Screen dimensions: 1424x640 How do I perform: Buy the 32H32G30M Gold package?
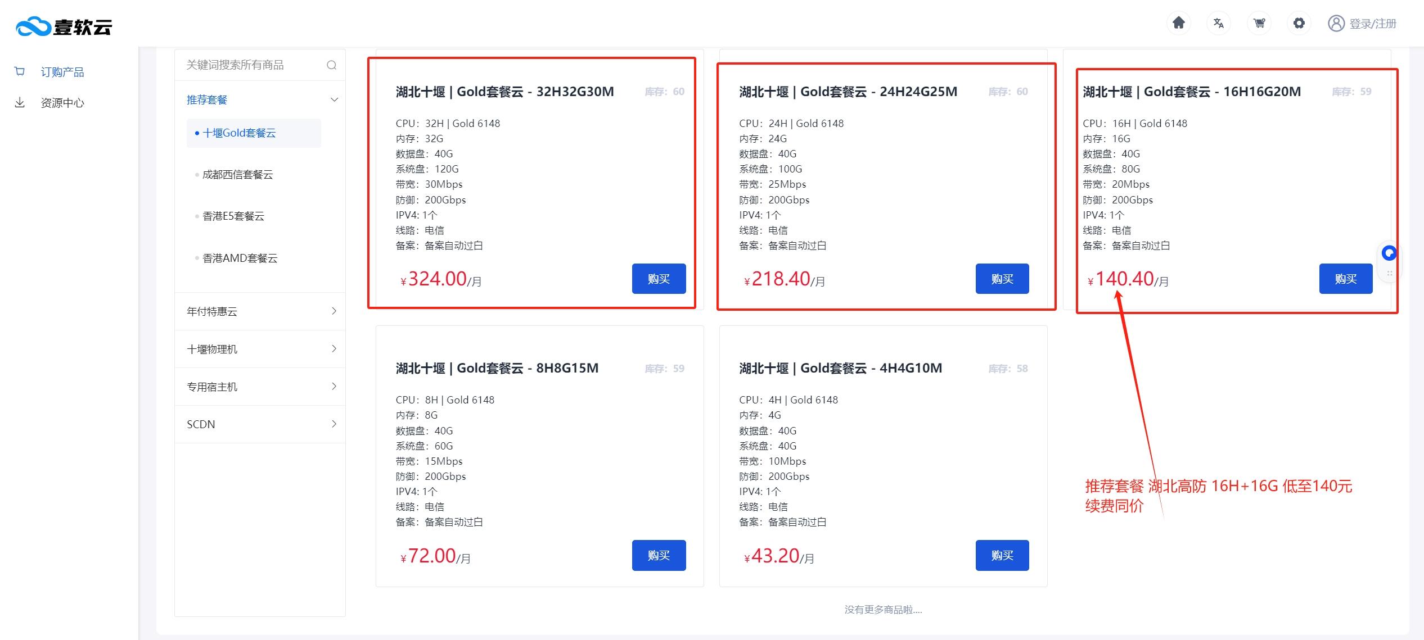click(x=659, y=279)
